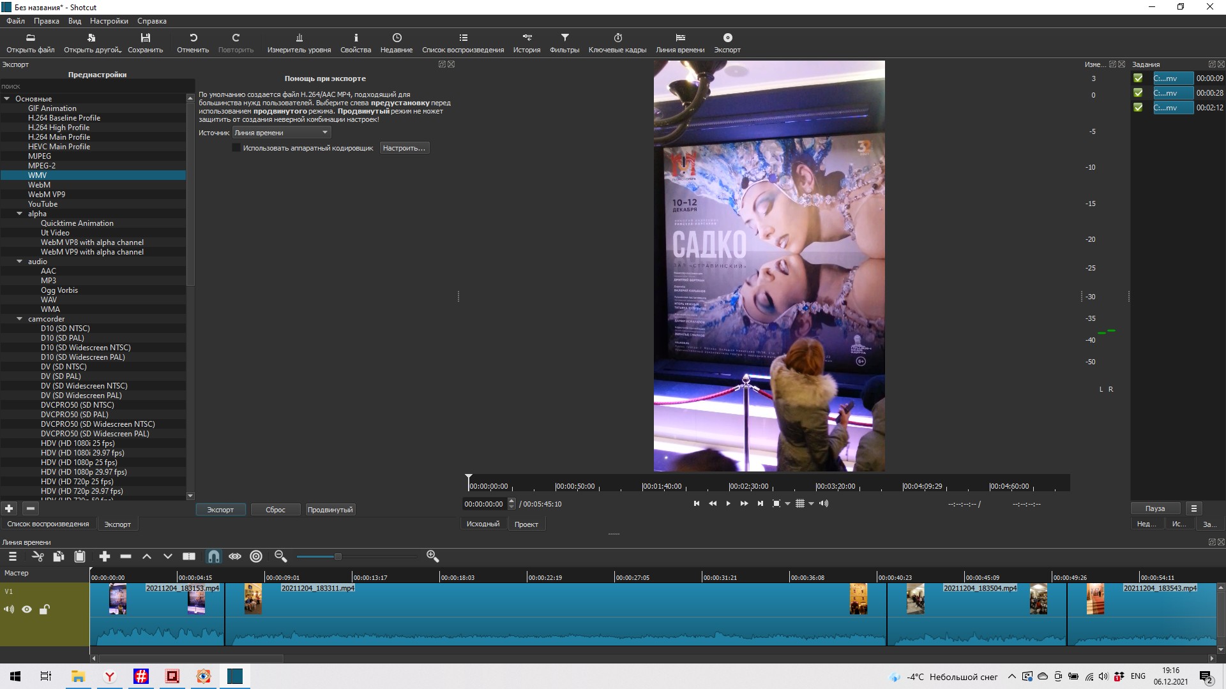Uncheck the first job checkbox at 00:00:09

coord(1138,78)
